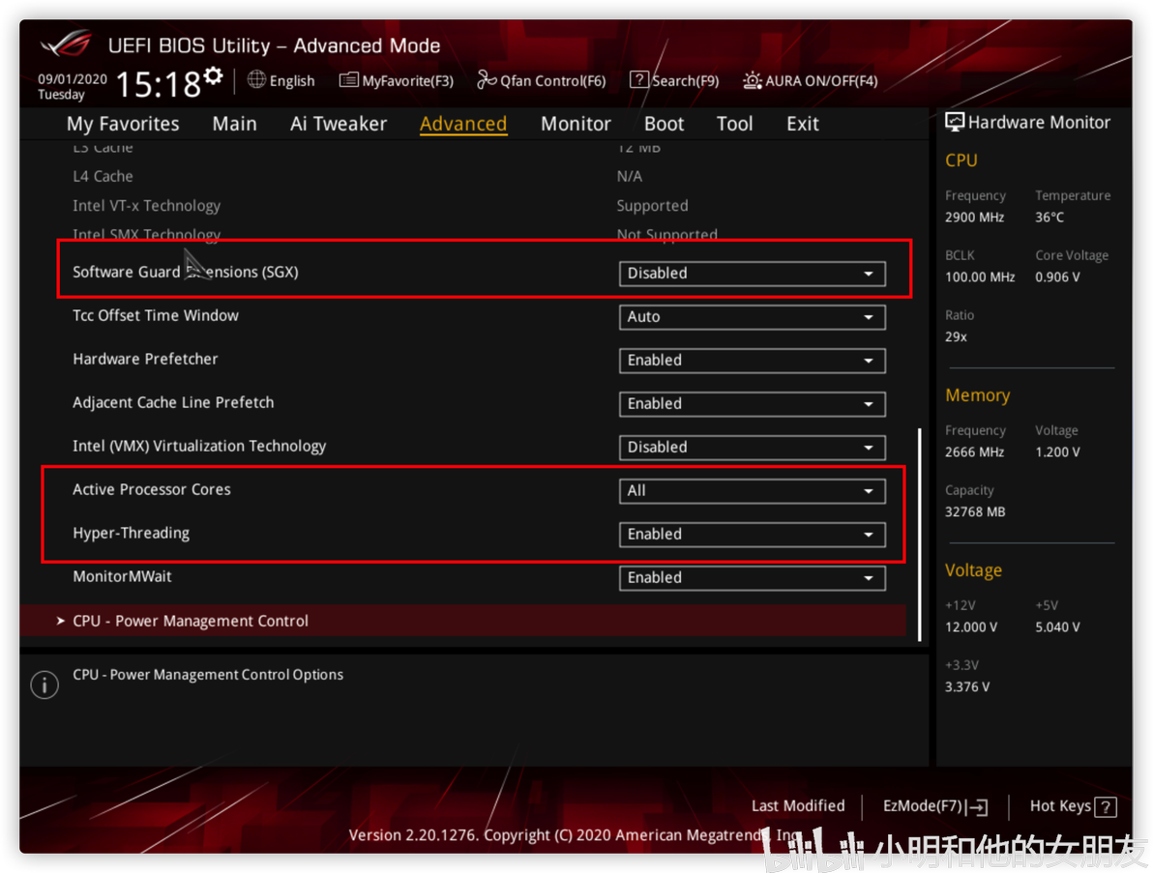Click the Tcc Offset Time Window label
Screen dimensions: 1153x873
pos(156,316)
